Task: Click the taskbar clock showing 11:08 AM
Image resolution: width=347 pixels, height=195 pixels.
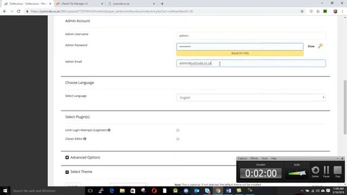Action: click(338, 191)
